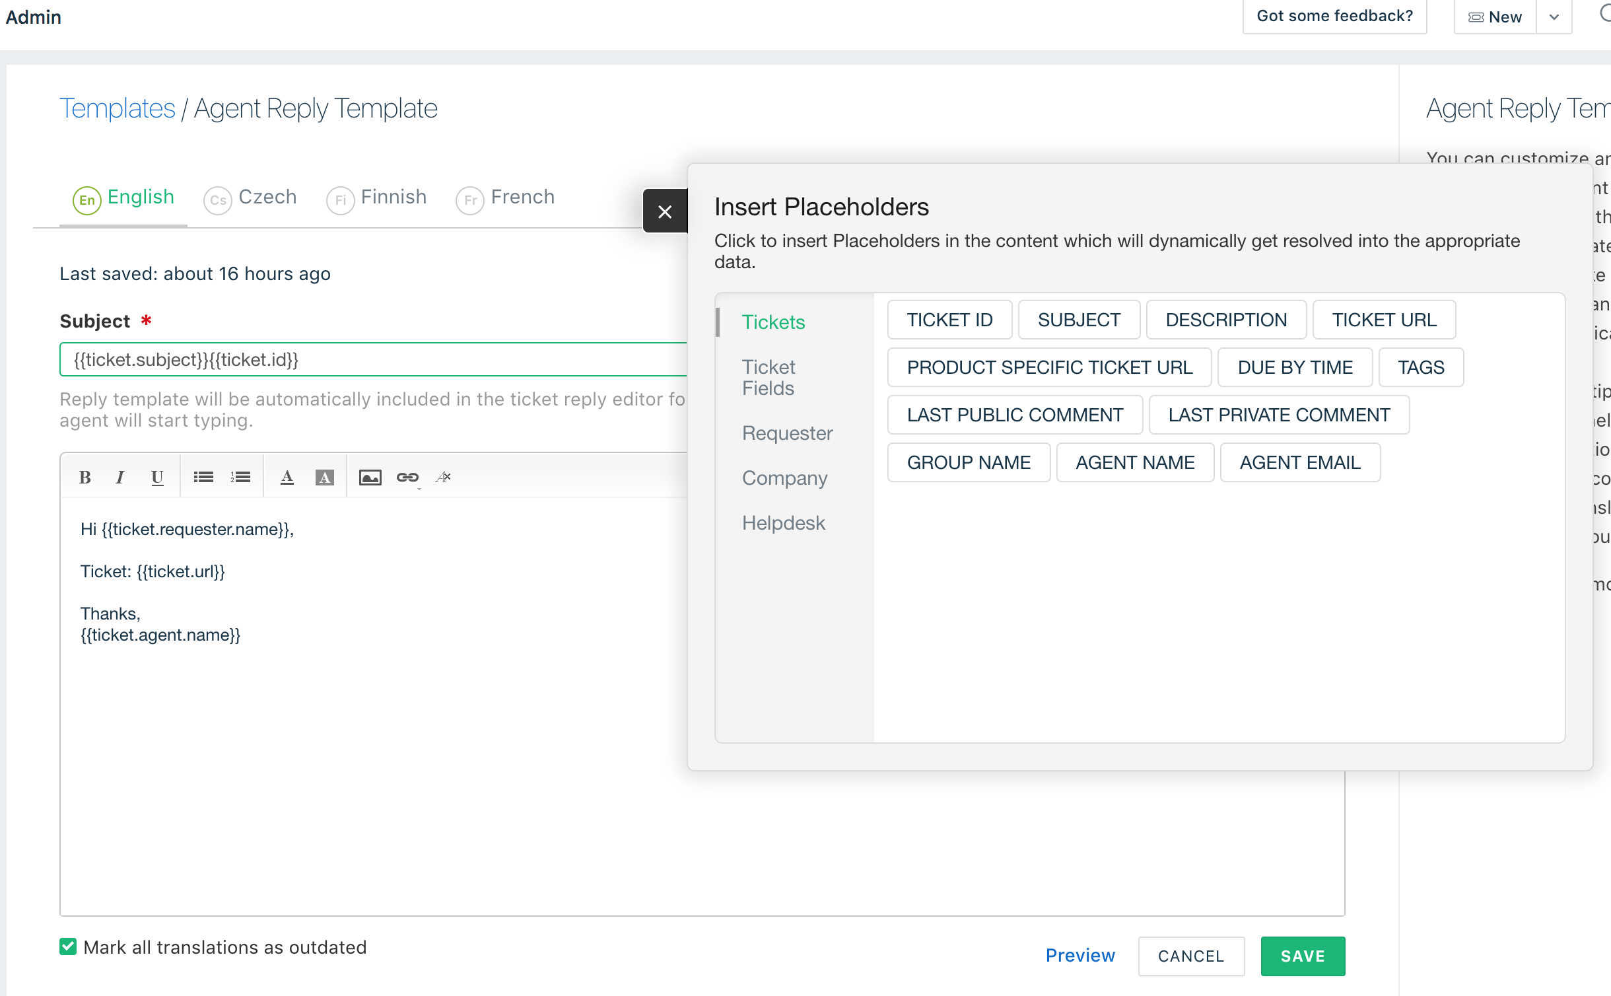Clear formatting with the eraser icon

point(444,477)
